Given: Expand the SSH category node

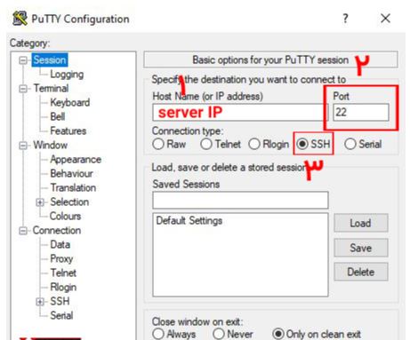Looking at the screenshot, I should click(40, 302).
